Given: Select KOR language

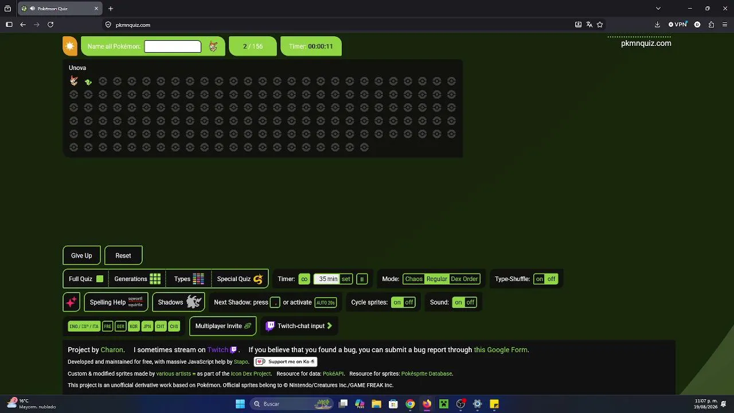Looking at the screenshot, I should 134,326.
